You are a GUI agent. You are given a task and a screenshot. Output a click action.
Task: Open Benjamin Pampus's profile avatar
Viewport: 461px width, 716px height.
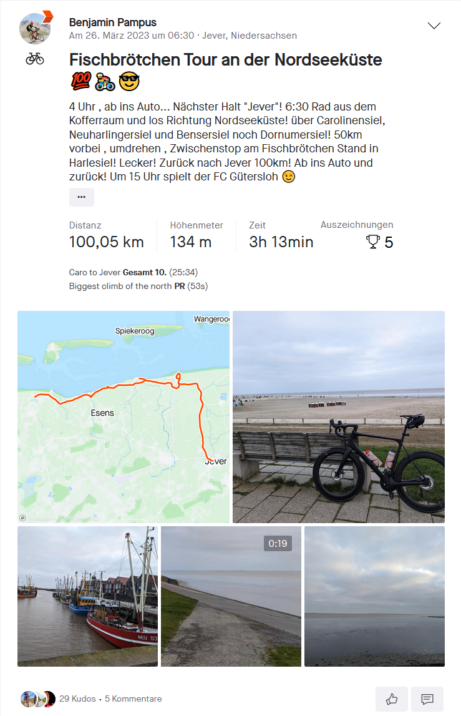click(x=36, y=28)
